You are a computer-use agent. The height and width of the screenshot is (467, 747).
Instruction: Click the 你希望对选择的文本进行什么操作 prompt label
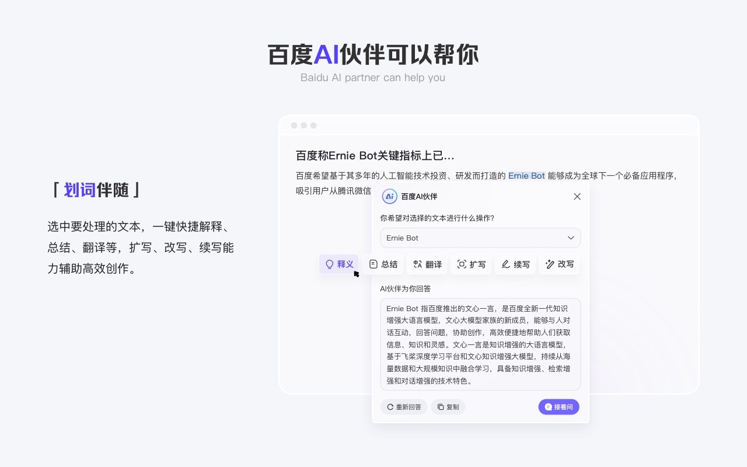(x=437, y=218)
